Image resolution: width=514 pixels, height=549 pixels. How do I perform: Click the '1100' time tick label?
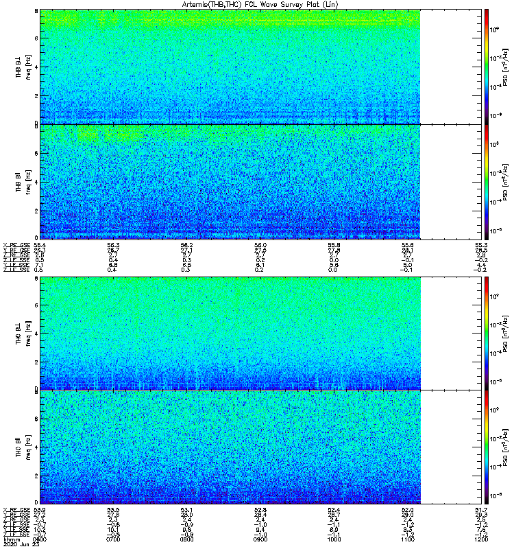tap(408, 539)
